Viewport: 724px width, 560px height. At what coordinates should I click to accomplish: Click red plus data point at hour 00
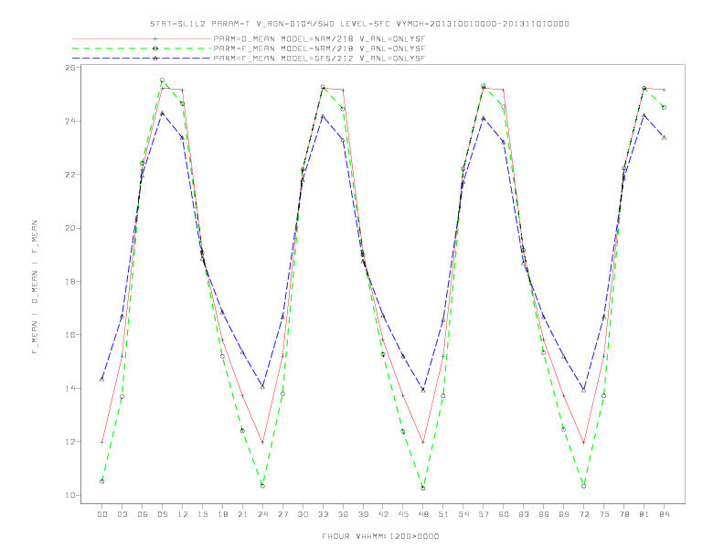pos(101,443)
